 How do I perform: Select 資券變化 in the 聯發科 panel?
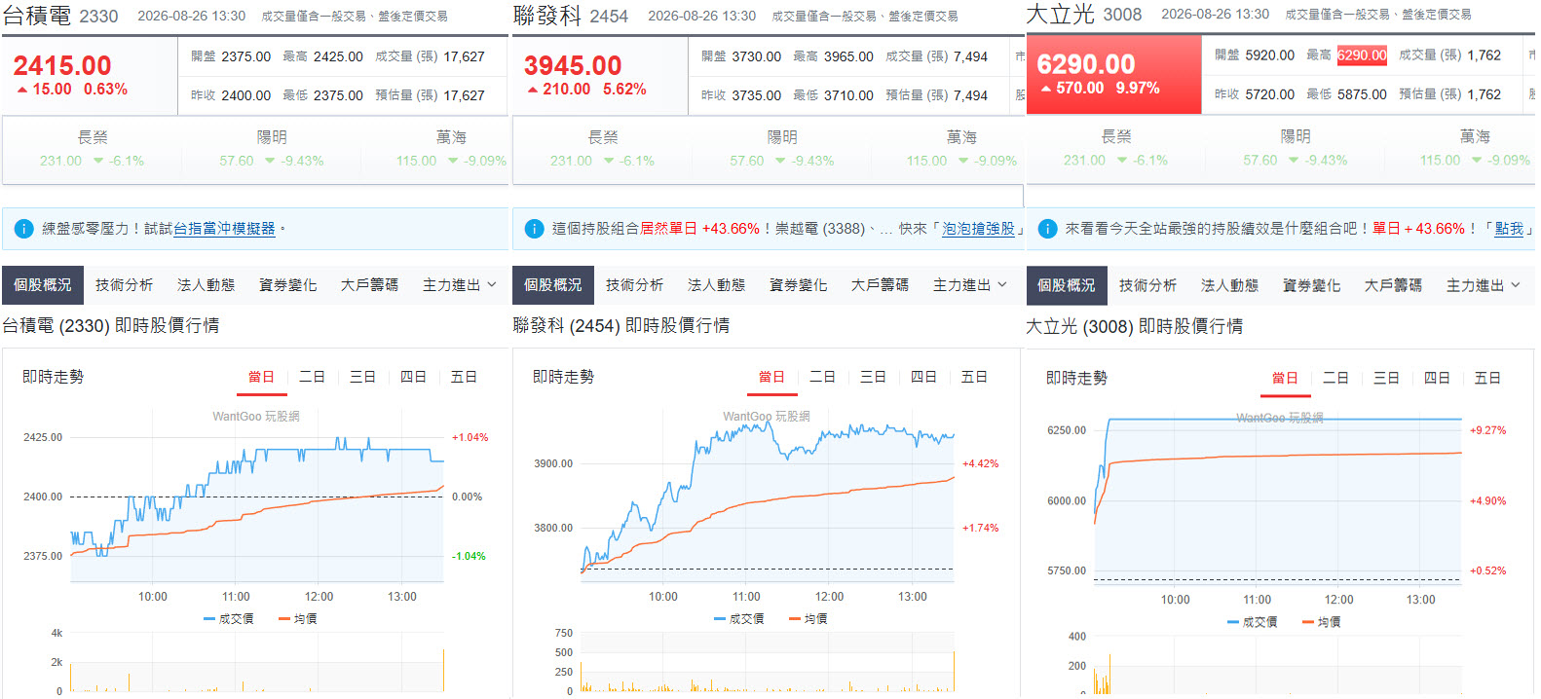(x=799, y=285)
